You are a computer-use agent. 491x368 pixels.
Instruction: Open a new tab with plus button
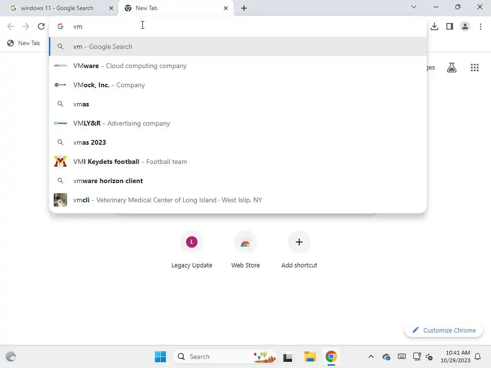click(244, 8)
